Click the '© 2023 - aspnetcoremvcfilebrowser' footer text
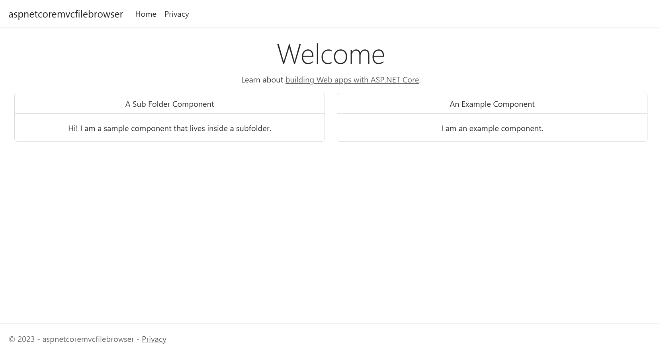 [x=71, y=339]
